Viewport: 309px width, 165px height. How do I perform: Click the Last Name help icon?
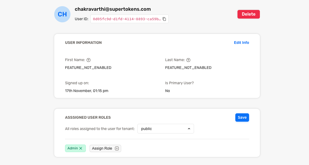[188, 60]
